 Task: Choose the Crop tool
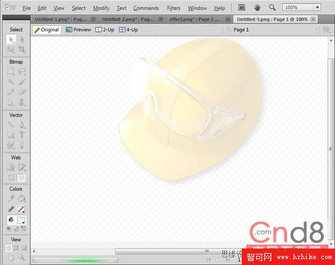click(22, 49)
